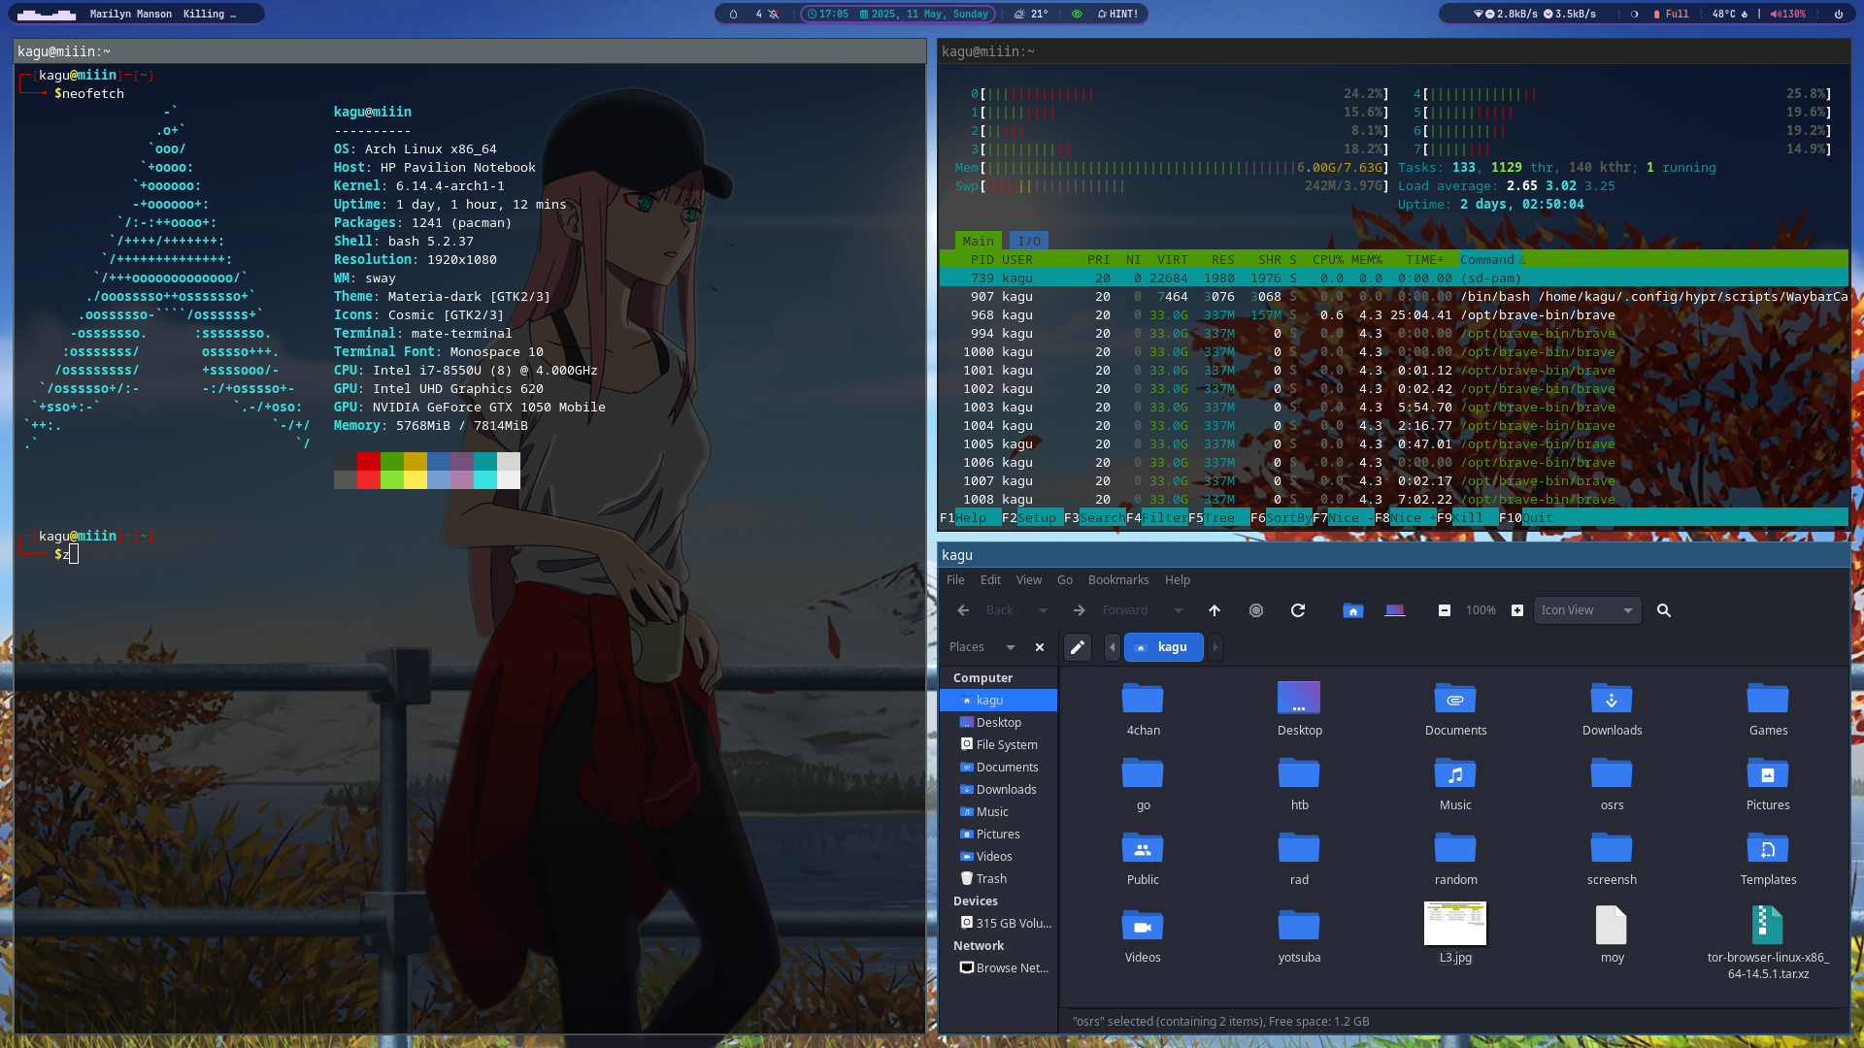Select the Pictures folder icon in the grid
Screen dimensions: 1864x1048
pos(1768,784)
